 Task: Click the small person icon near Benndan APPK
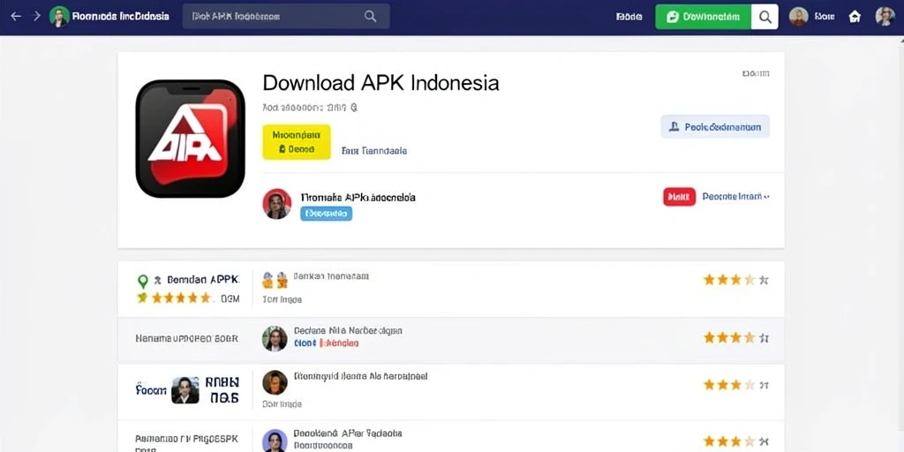tap(157, 281)
